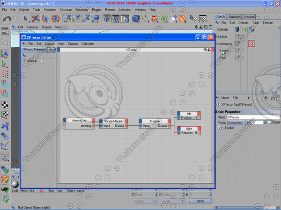
Task: Click the Render Settings icon
Action: (125, 19)
